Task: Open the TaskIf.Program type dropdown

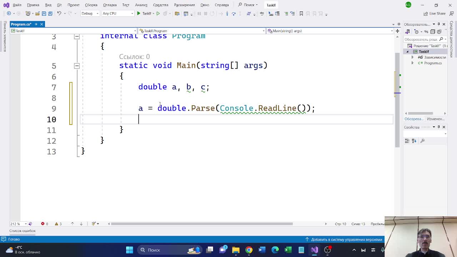Action: pyautogui.click(x=202, y=31)
